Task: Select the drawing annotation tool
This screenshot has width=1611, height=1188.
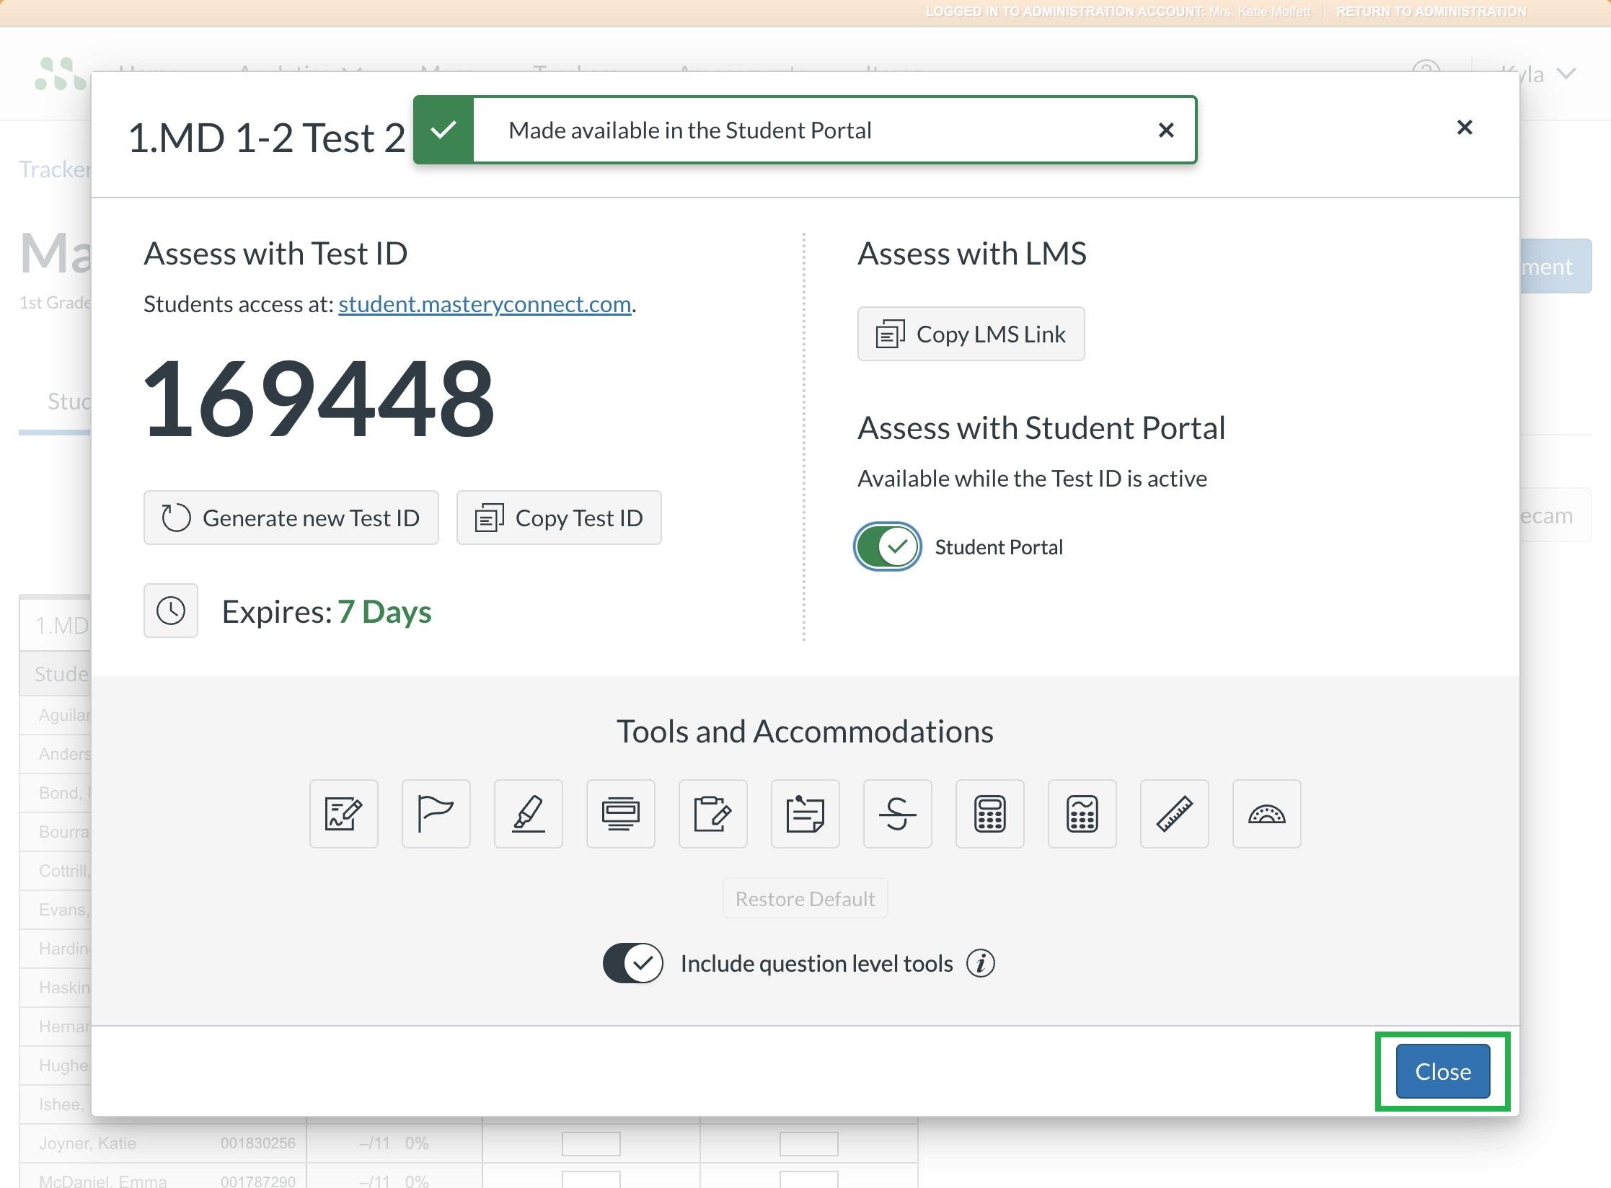Action: tap(343, 814)
